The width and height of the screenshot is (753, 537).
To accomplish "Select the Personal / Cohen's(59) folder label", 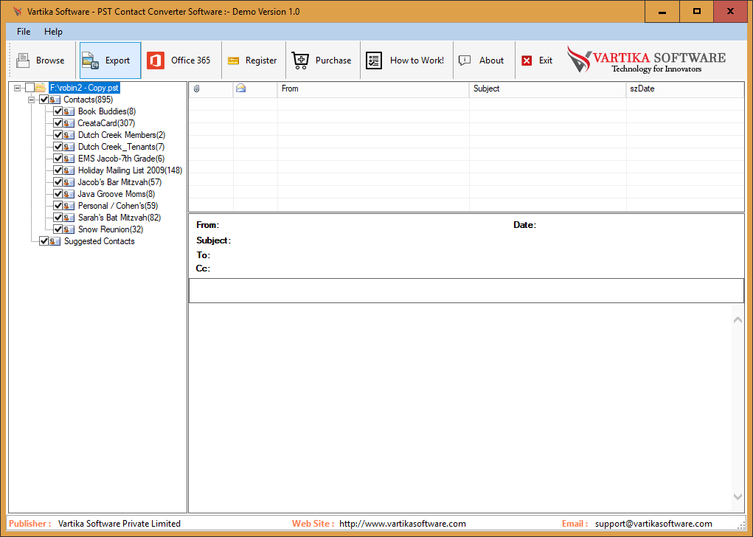I will pos(118,206).
